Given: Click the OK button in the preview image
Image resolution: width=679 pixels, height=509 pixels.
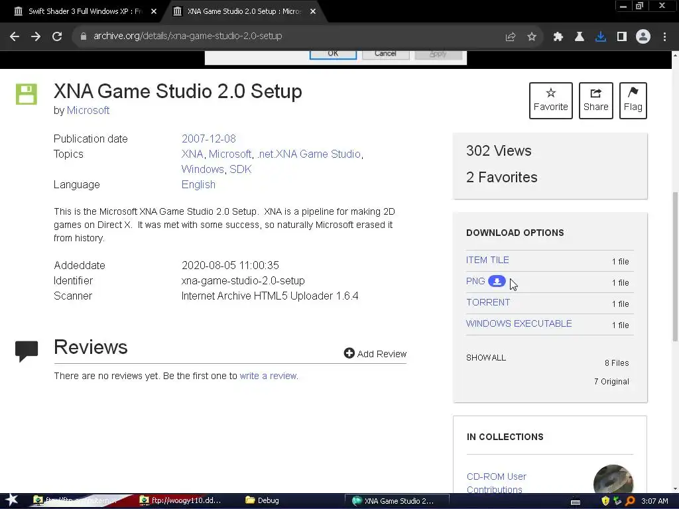Looking at the screenshot, I should pyautogui.click(x=333, y=54).
